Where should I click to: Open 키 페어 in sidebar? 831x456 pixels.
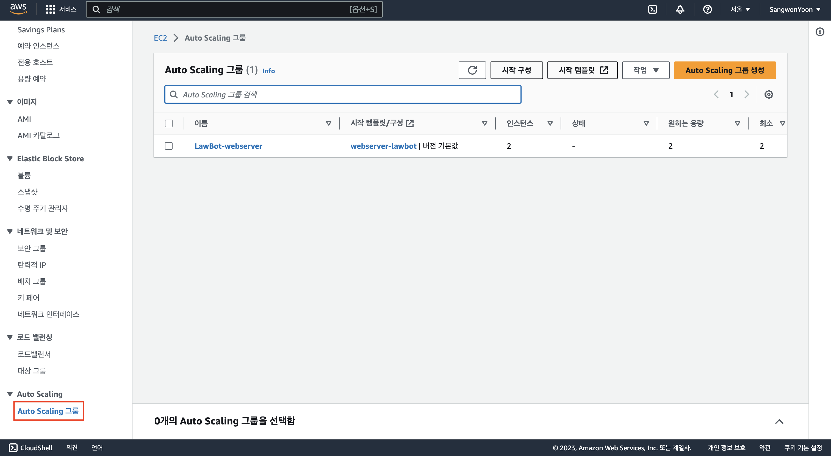(x=28, y=298)
